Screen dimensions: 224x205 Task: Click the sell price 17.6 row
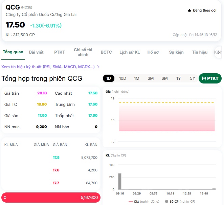[x=56, y=170]
